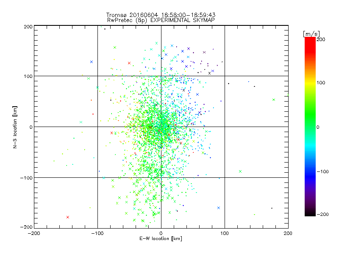The height and width of the screenshot is (254, 339).
Task: Click the x-axis tick label '-100'
Action: click(x=97, y=233)
